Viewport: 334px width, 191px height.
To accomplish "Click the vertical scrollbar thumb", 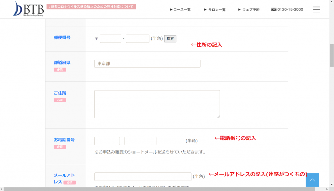I will (331, 55).
